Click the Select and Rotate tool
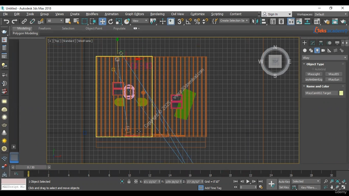The height and width of the screenshot is (196, 349). pos(110,22)
